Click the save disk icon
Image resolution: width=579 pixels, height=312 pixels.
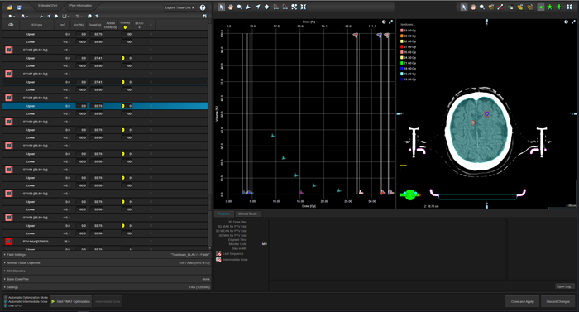[x=19, y=7]
